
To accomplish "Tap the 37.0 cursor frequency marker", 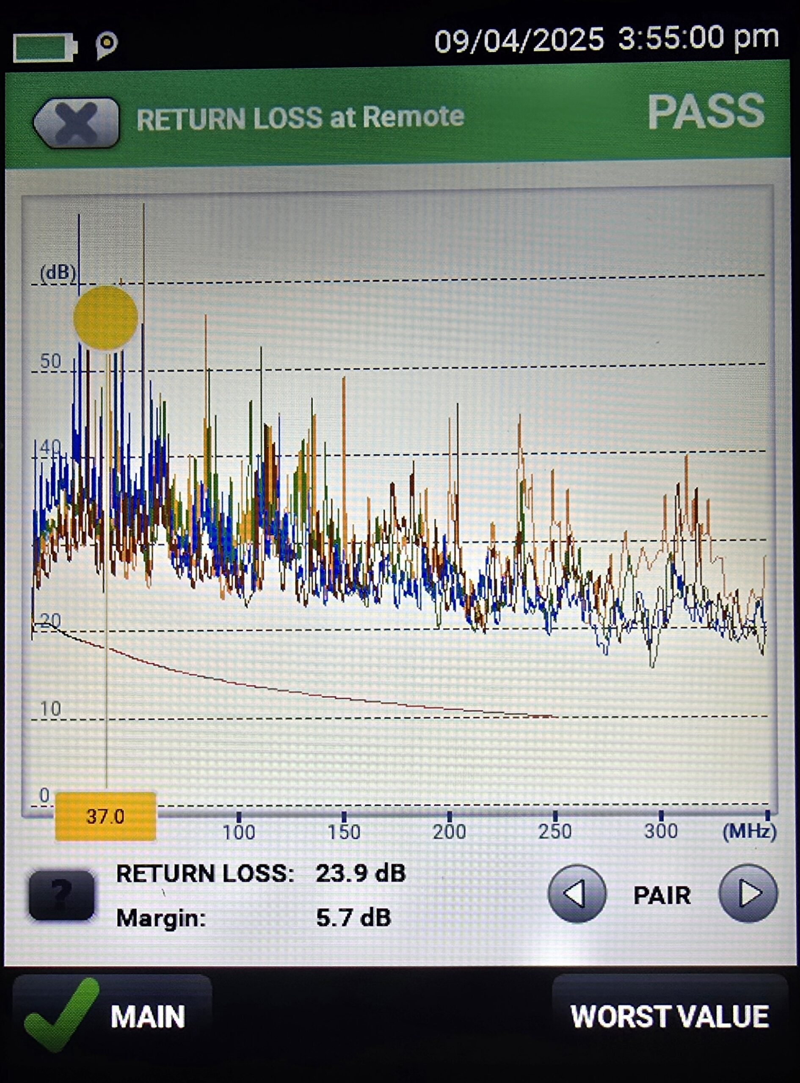I will [x=105, y=816].
